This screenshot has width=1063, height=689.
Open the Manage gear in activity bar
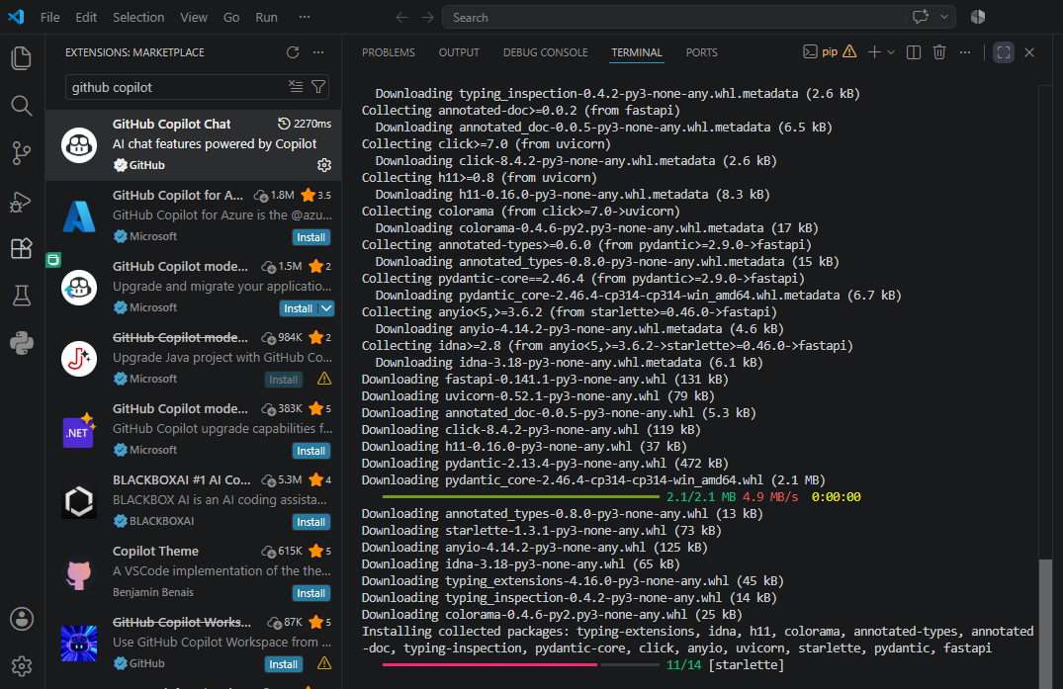click(x=22, y=666)
